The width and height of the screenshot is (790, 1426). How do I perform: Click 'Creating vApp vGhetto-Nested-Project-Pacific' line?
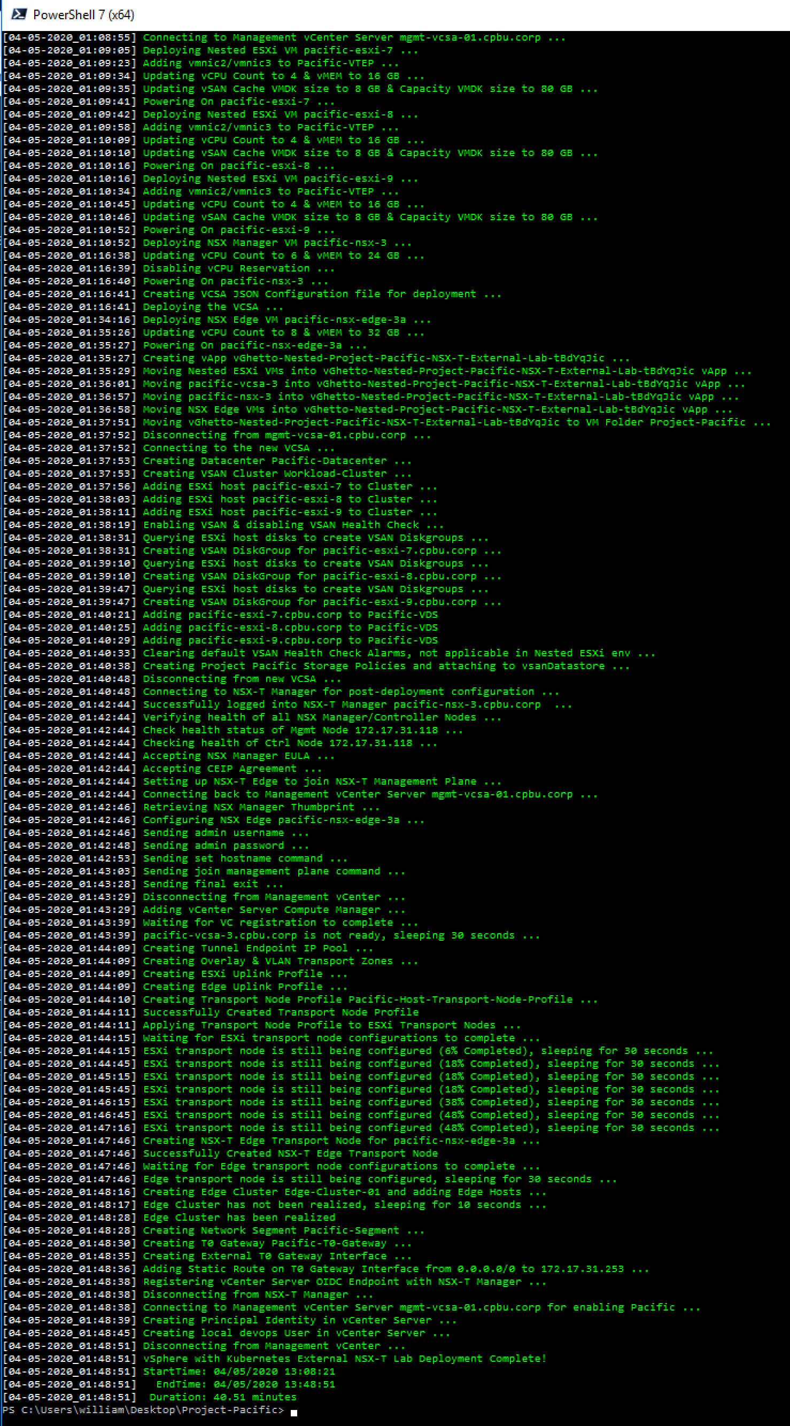point(316,358)
